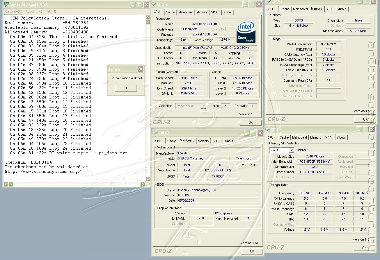Click the Max Bandwidth value PC3-8500F
Image resolution: width=380 pixels, height=260 pixels.
315,162
